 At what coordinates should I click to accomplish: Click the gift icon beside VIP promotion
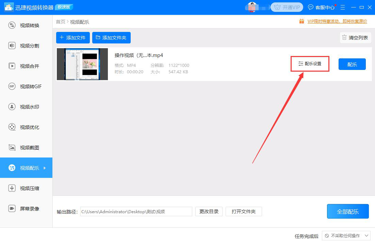point(301,21)
